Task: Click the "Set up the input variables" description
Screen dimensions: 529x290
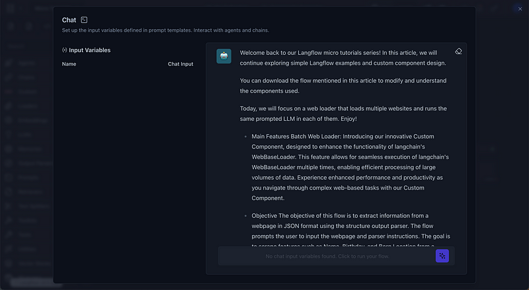Action: point(165,30)
